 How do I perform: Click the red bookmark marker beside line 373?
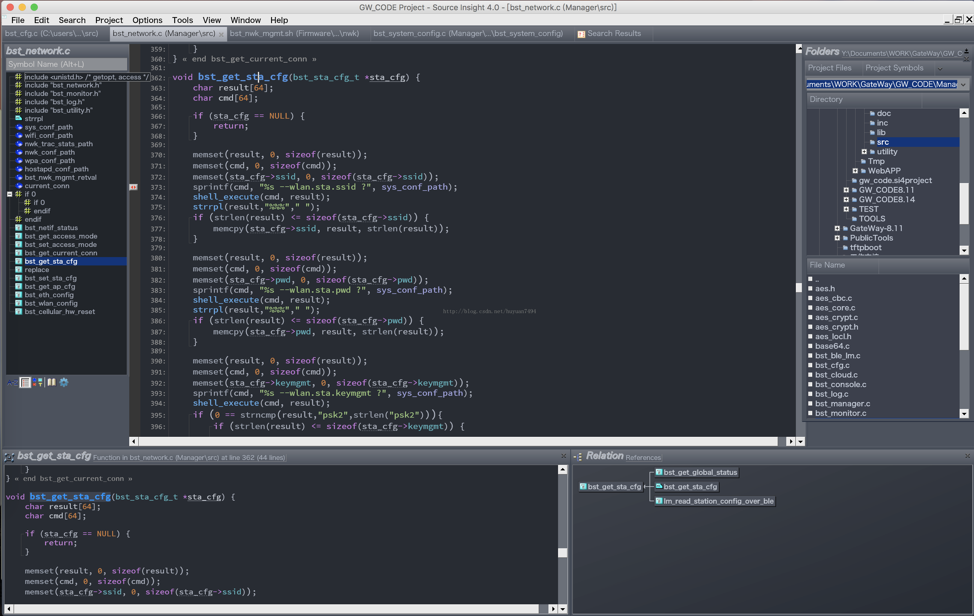point(133,187)
